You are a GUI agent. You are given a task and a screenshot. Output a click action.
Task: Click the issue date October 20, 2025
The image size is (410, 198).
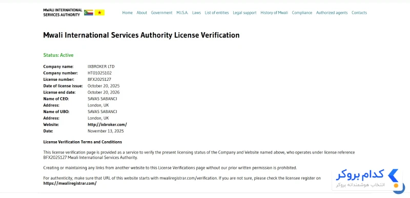tap(104, 86)
